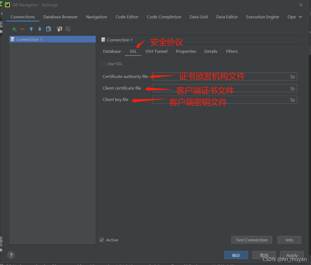The height and width of the screenshot is (265, 311).
Task: Open the Code Completion tab
Action: click(164, 17)
